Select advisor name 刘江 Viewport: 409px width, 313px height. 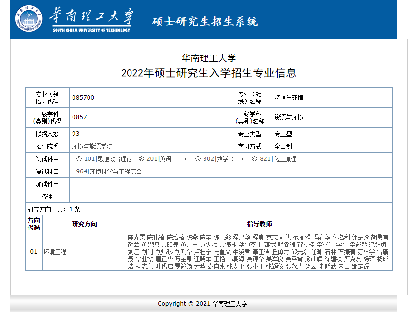pyautogui.click(x=133, y=252)
